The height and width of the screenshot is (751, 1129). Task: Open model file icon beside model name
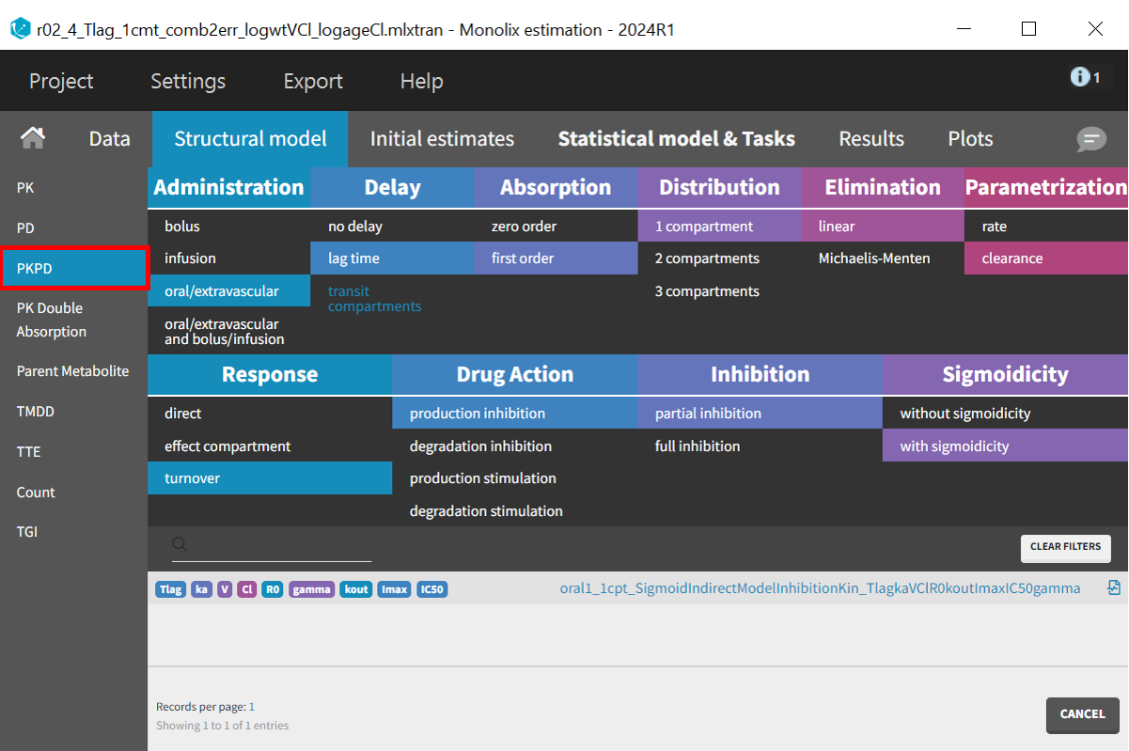[1114, 588]
